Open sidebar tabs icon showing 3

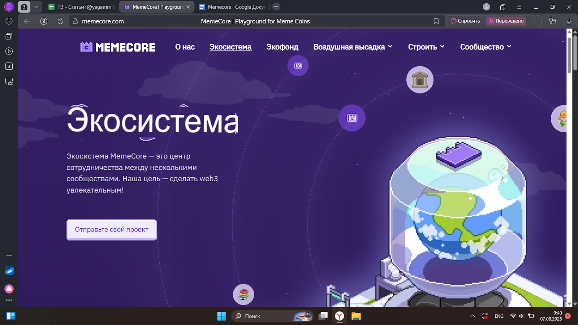click(x=9, y=66)
